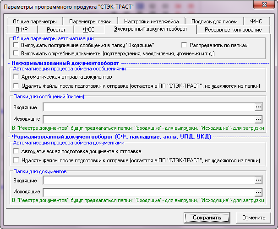
Task: Switch to Общие параметры tab
Action: pos(35,21)
